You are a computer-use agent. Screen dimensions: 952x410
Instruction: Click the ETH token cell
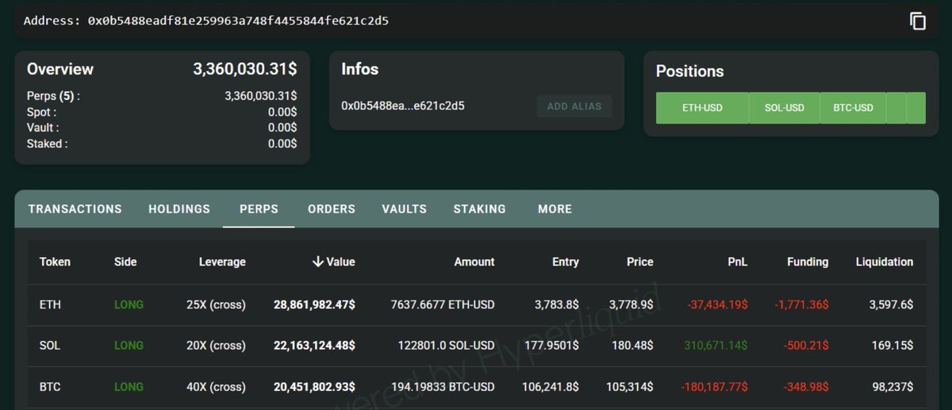tap(49, 304)
